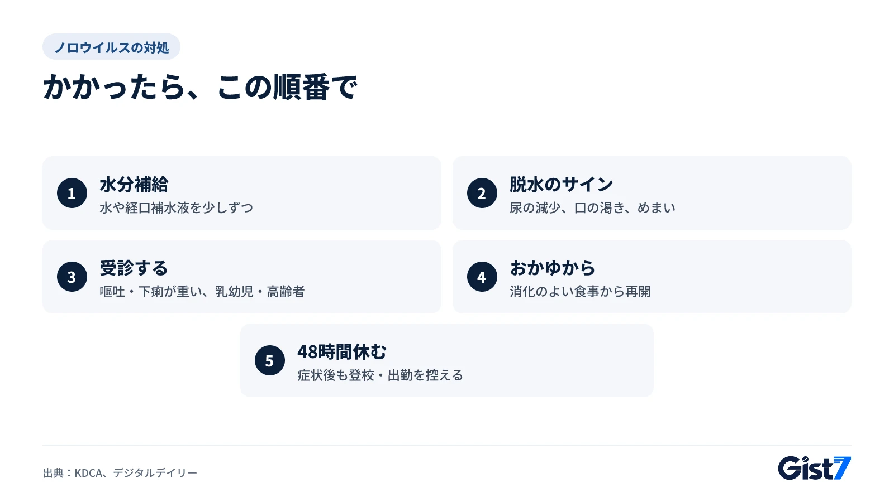Image resolution: width=894 pixels, height=502 pixels.
Task: Click the number 5 circle badge
Action: click(x=270, y=360)
